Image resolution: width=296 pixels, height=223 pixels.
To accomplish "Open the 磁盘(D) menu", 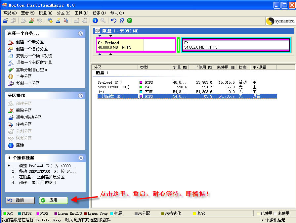I will (x=46, y=13).
